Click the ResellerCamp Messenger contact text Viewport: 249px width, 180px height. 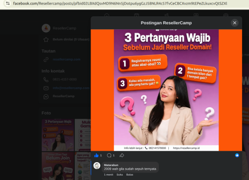coord(64,96)
